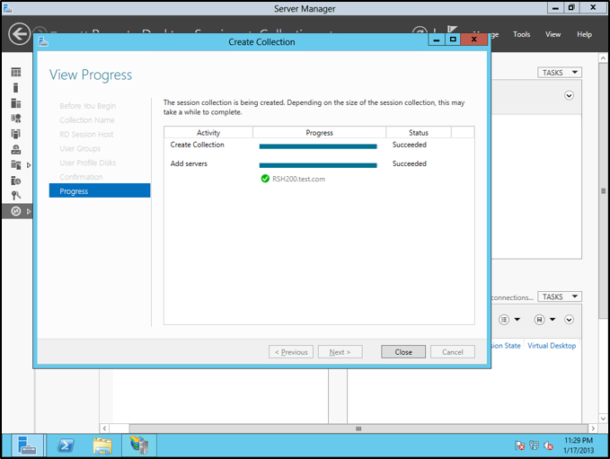Click the Server Manager back arrow button
Viewport: 610px width, 459px height.
19,34
